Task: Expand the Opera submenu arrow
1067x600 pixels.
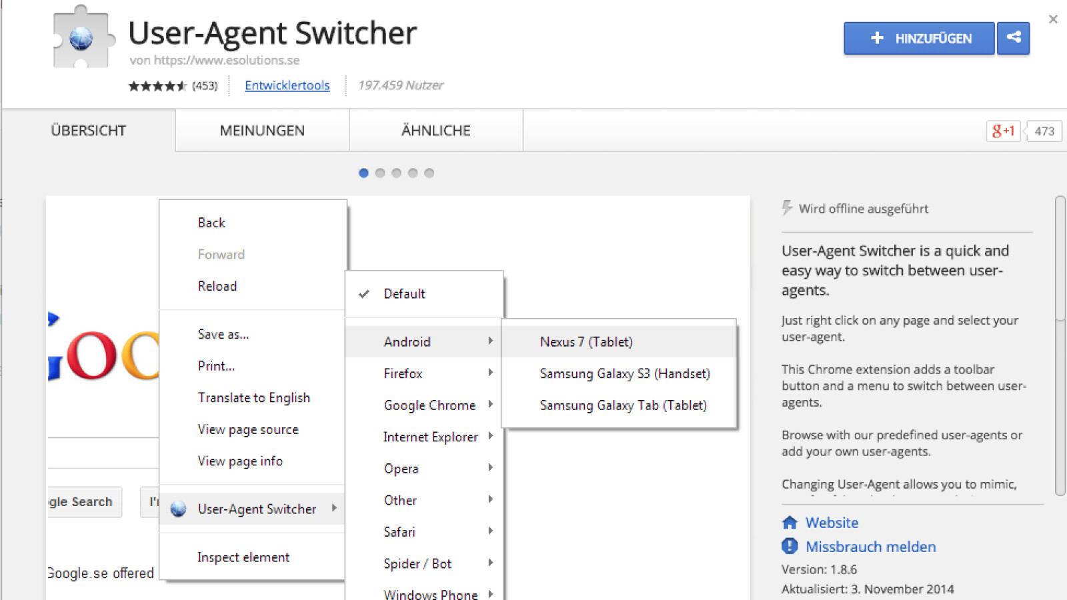Action: [x=490, y=467]
